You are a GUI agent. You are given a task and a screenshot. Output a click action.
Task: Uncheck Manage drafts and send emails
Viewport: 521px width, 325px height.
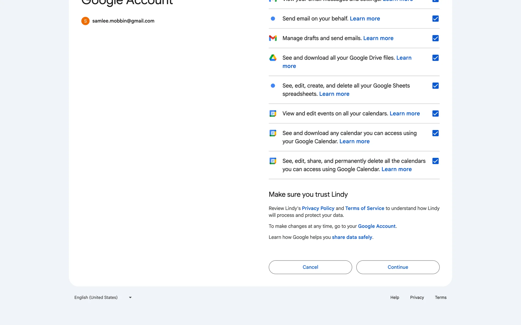[435, 38]
